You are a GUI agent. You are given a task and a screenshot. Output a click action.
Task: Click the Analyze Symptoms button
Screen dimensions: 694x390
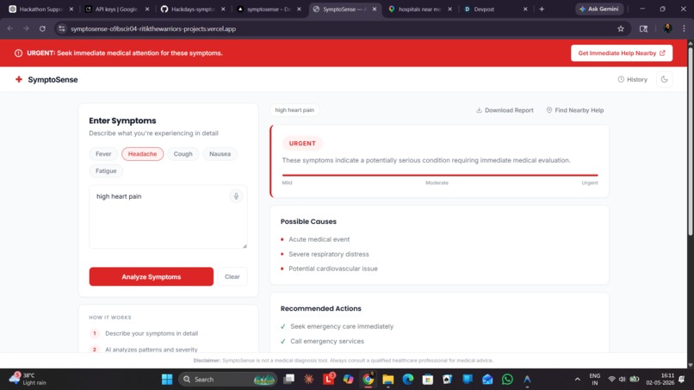pos(151,276)
